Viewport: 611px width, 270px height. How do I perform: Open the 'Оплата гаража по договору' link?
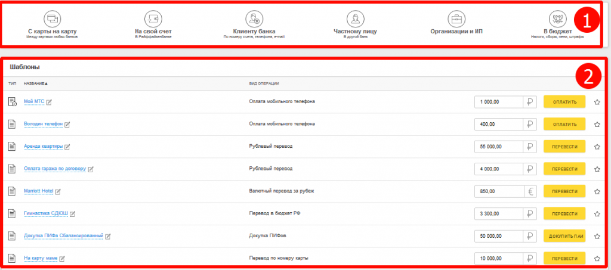[55, 169]
